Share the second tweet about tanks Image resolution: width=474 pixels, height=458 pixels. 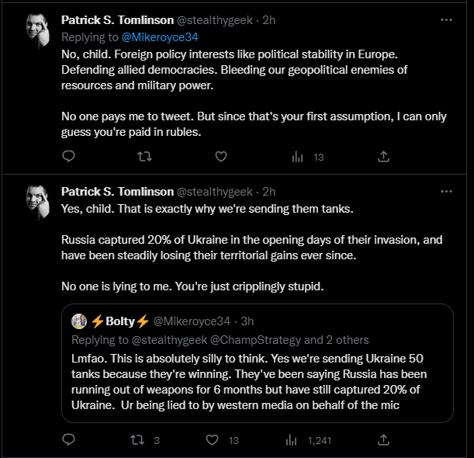383,439
